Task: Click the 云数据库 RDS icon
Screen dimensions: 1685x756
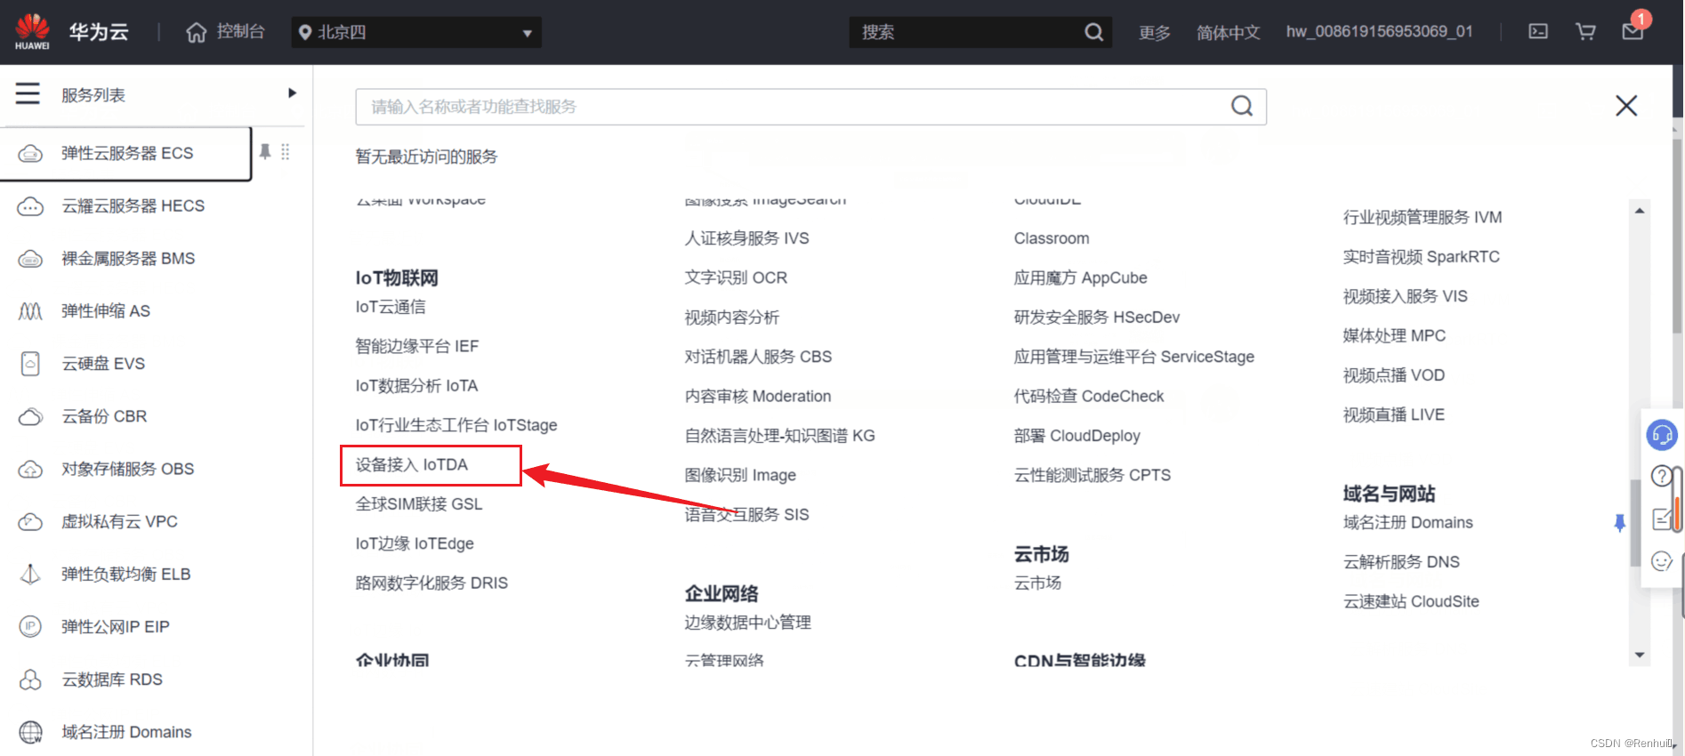Action: click(x=30, y=680)
